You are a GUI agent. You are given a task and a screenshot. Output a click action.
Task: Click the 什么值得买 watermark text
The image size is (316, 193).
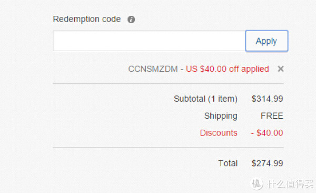(x=290, y=184)
